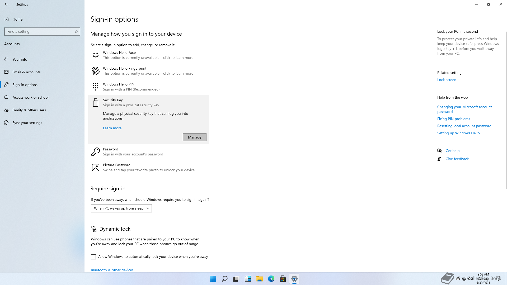Click the search magnifier in Find a setting
The width and height of the screenshot is (507, 285).
point(76,31)
